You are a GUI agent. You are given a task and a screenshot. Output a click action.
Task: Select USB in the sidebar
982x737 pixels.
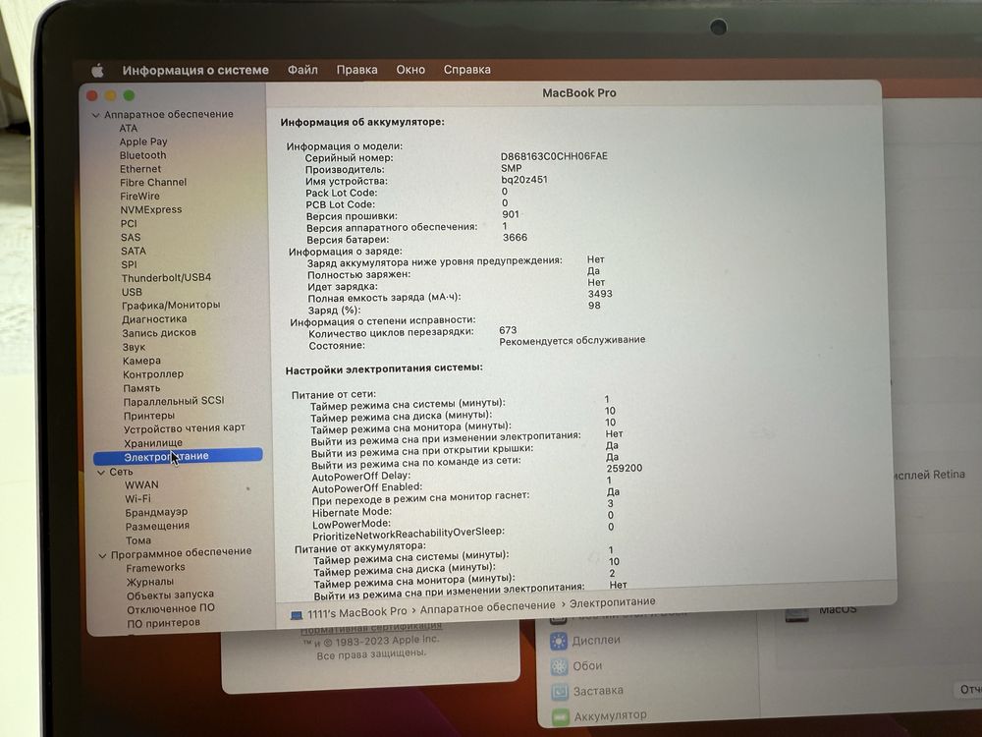(132, 292)
